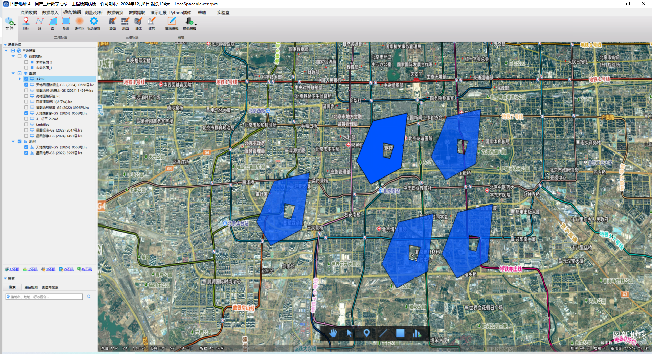
Task: Uncheck 天地图影像 layer checkbox
Action: tap(26, 113)
